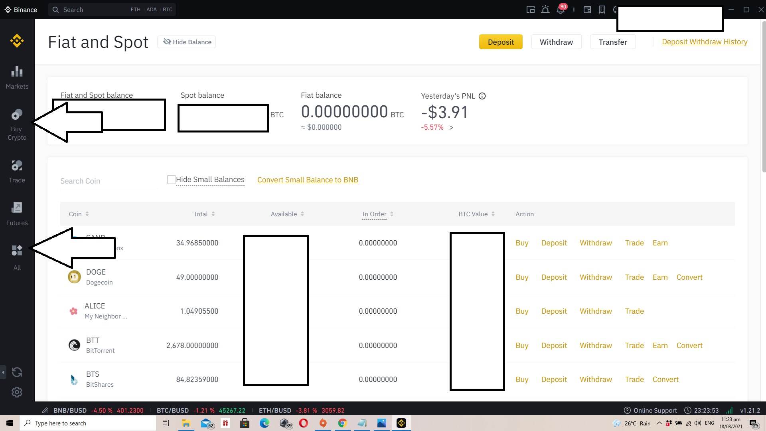Click Convert in the BTS row
The height and width of the screenshot is (431, 766).
click(665, 380)
